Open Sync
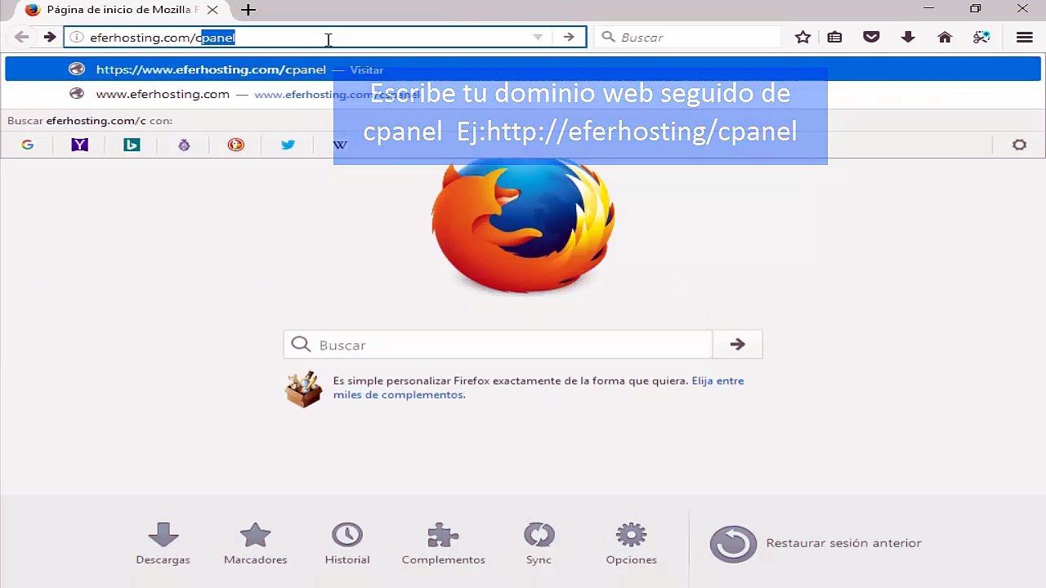 (539, 544)
